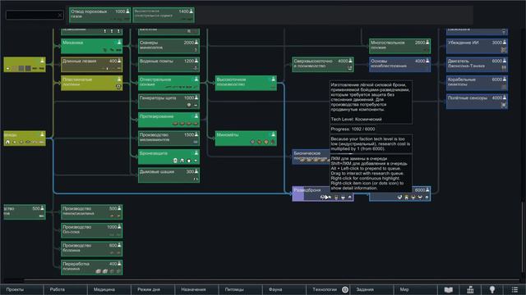Select the Разведброня research node
The image size is (526, 295).
coord(323,193)
